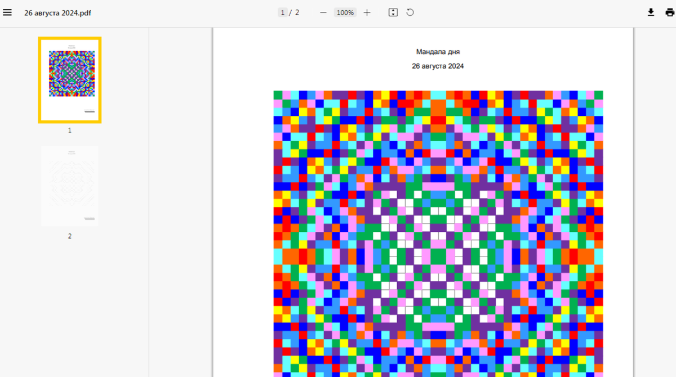Screen dimensions: 676x377
Task: Zoom out with the minus button
Action: [x=323, y=12]
